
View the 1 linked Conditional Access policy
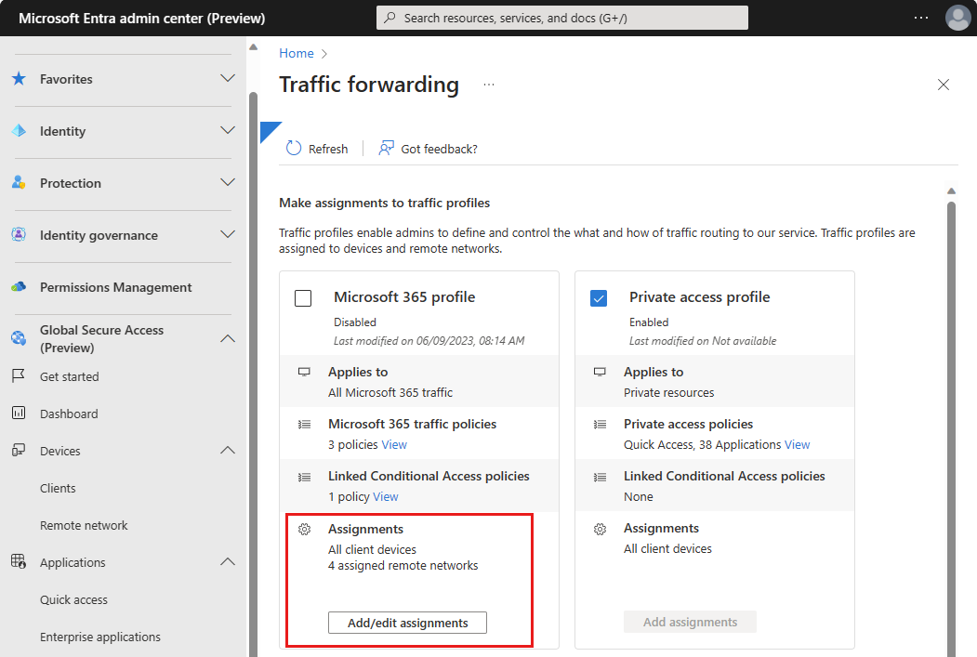coord(385,497)
